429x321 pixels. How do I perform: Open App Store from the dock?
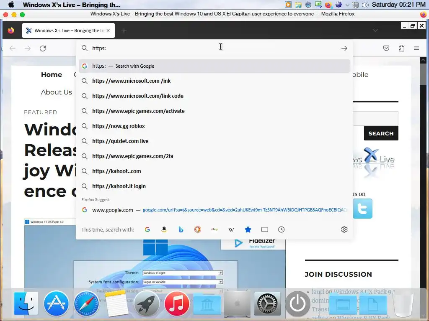(x=57, y=303)
